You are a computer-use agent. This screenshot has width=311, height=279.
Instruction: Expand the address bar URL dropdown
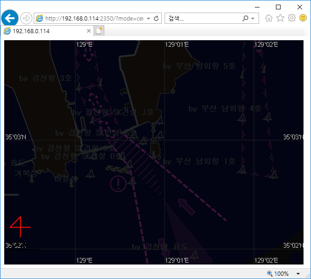148,19
